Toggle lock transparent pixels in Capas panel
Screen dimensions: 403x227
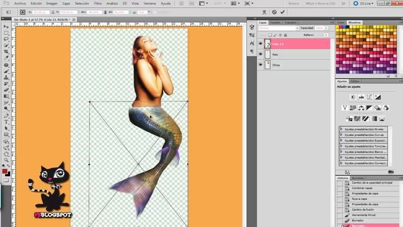[x=270, y=35]
